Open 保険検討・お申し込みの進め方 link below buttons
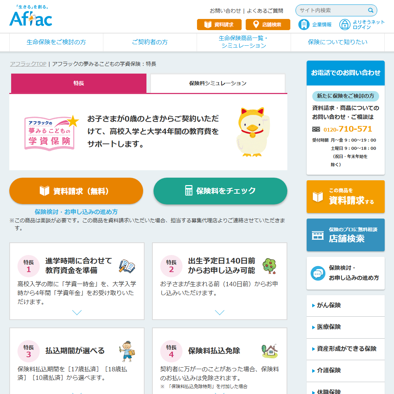The image size is (394, 394). [x=76, y=212]
